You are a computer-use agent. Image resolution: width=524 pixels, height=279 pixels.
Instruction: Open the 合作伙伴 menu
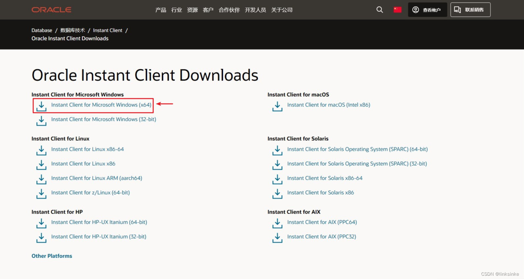click(x=229, y=10)
